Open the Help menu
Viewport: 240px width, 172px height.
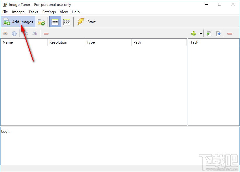click(76, 12)
